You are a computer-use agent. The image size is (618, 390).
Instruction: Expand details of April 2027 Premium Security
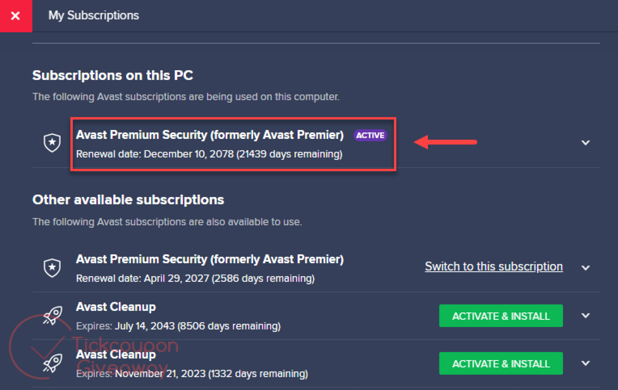[585, 268]
